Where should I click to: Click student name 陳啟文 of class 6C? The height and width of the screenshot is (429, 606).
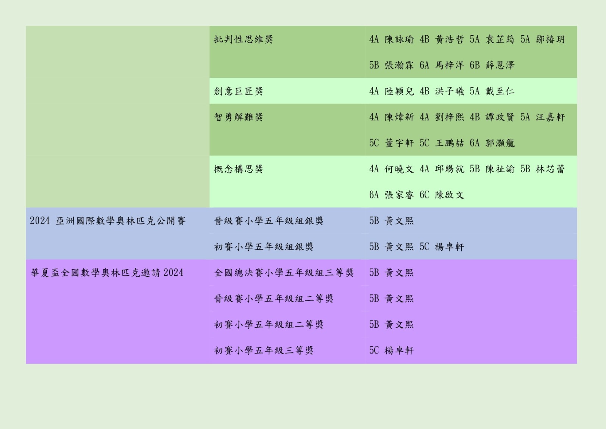(x=450, y=195)
